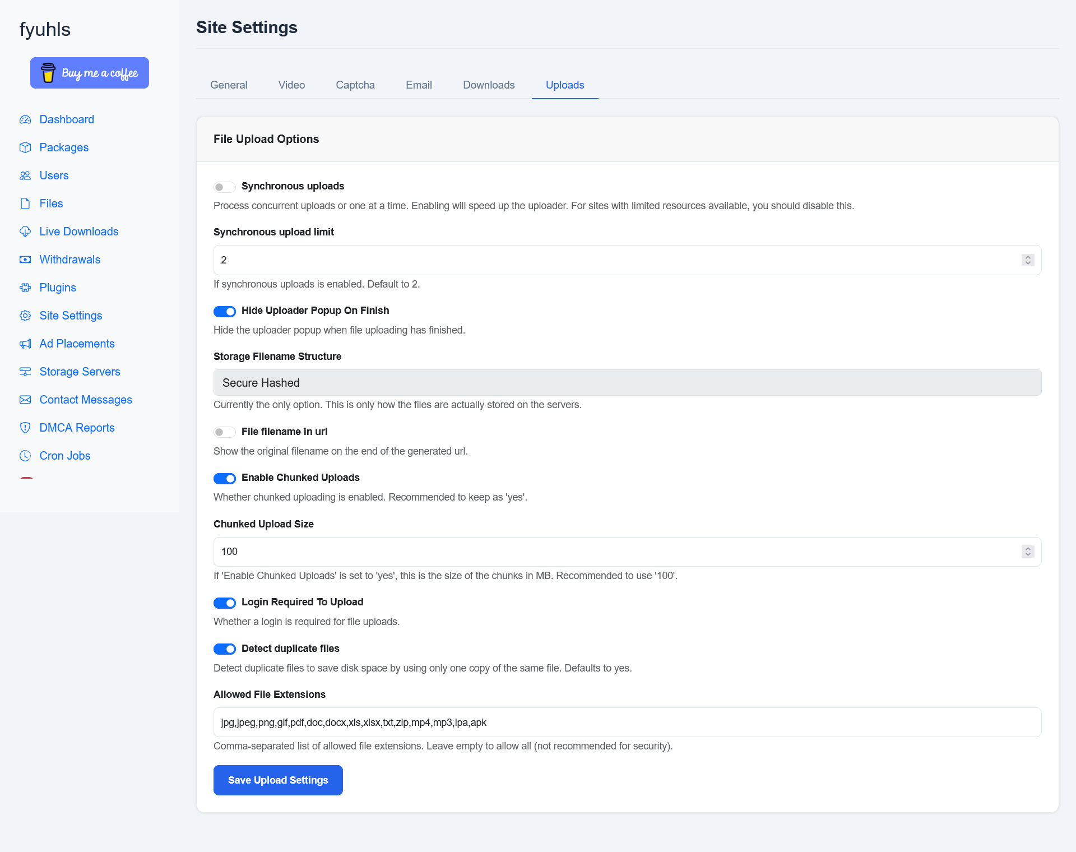Switch to the Downloads tab
The width and height of the screenshot is (1076, 852).
tap(488, 85)
